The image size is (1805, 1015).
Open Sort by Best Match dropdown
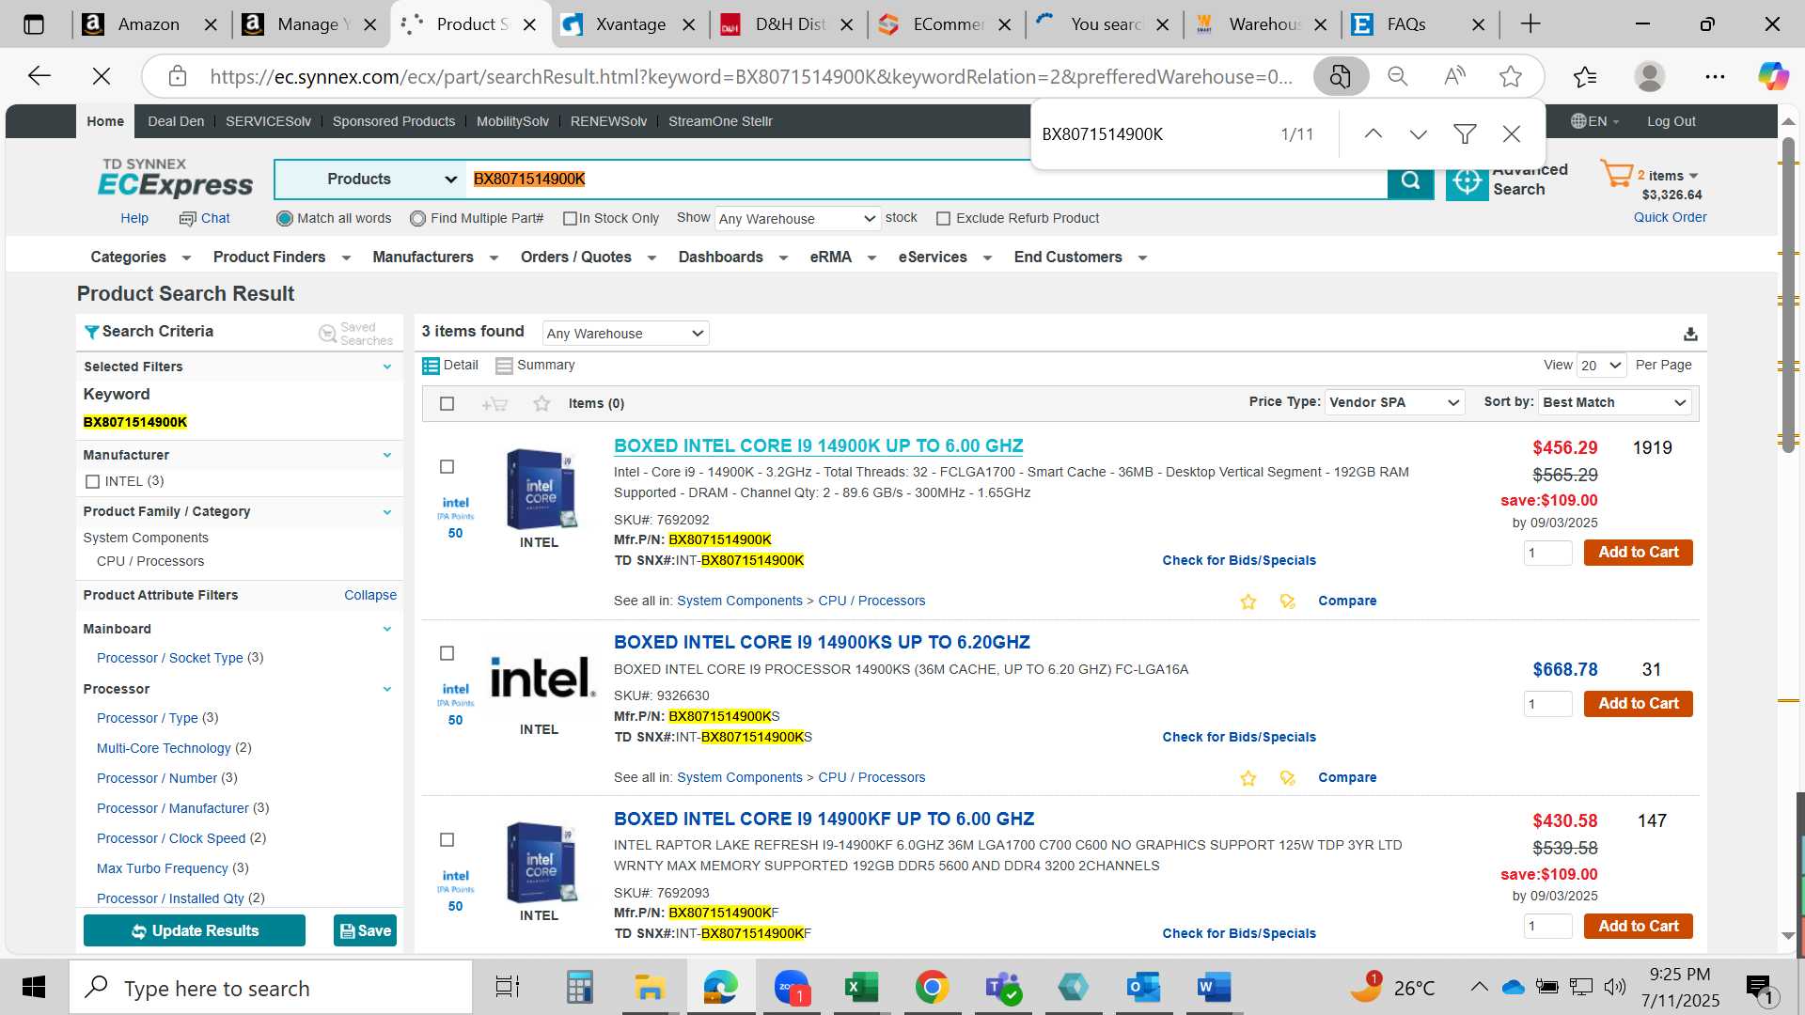[x=1615, y=403]
